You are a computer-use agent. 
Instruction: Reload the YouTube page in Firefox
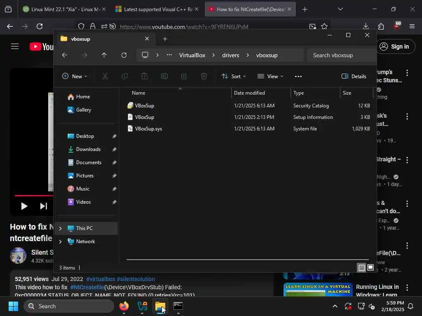coord(40,26)
